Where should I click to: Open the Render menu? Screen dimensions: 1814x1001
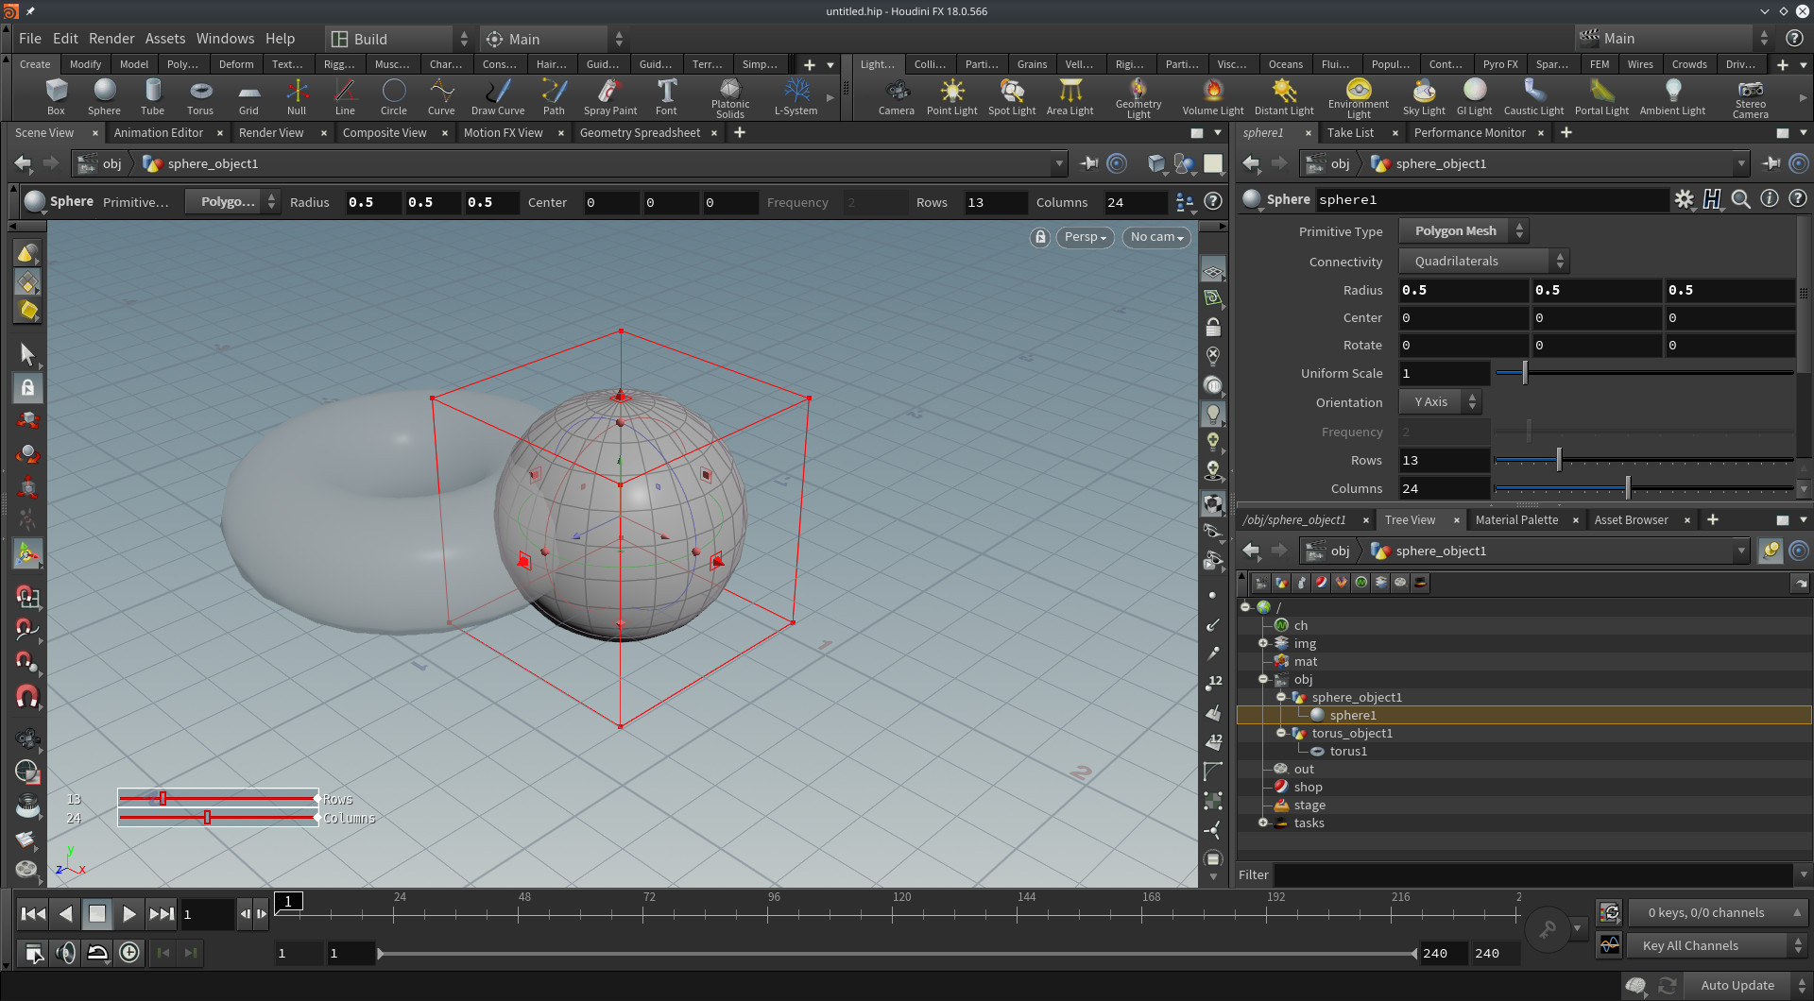tap(111, 39)
